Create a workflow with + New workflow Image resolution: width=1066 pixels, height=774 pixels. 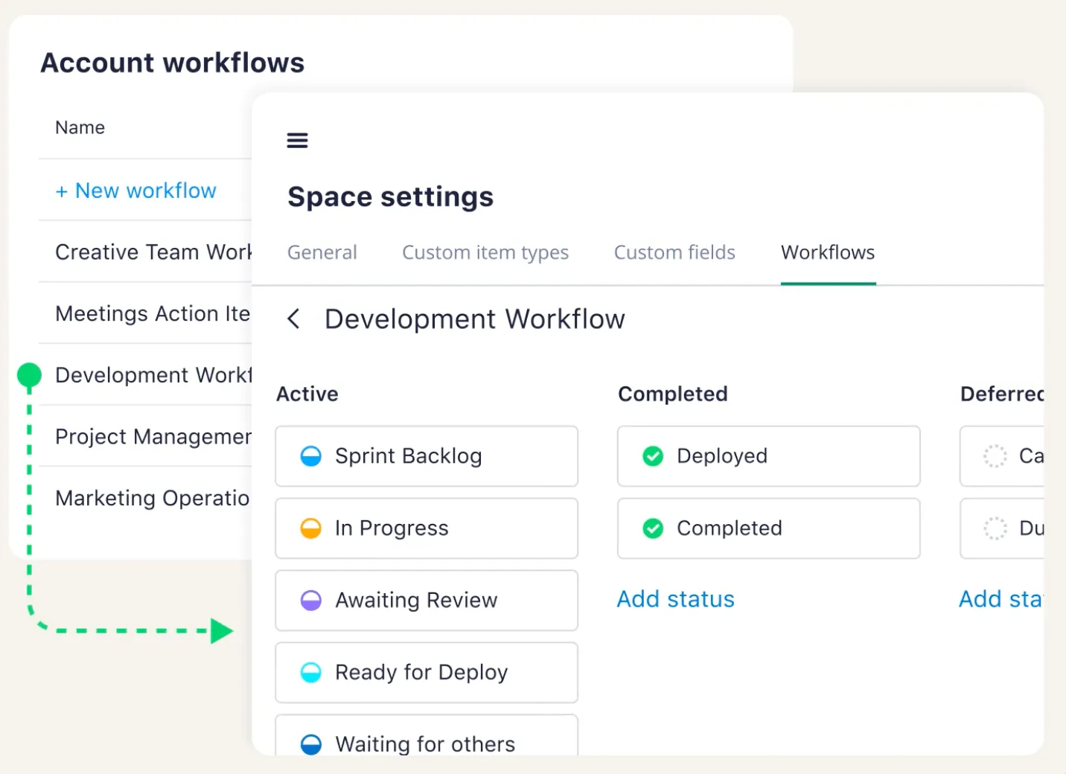point(135,191)
